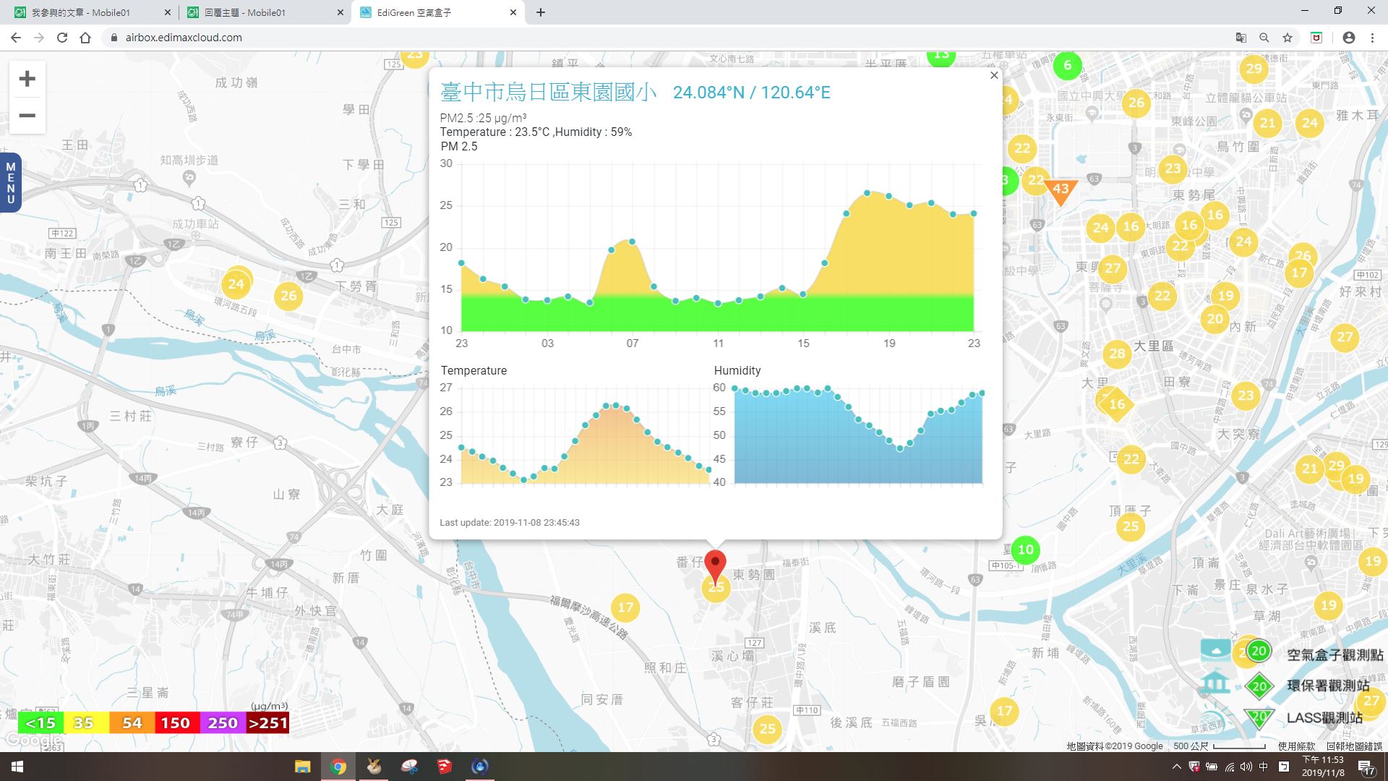The height and width of the screenshot is (781, 1388).
Task: Switch to the 我參與的文章 - Mobile01 tab
Action: [x=91, y=12]
